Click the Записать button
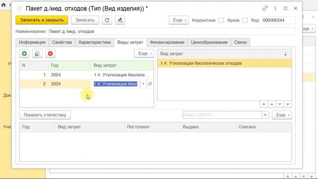 [x=85, y=20]
